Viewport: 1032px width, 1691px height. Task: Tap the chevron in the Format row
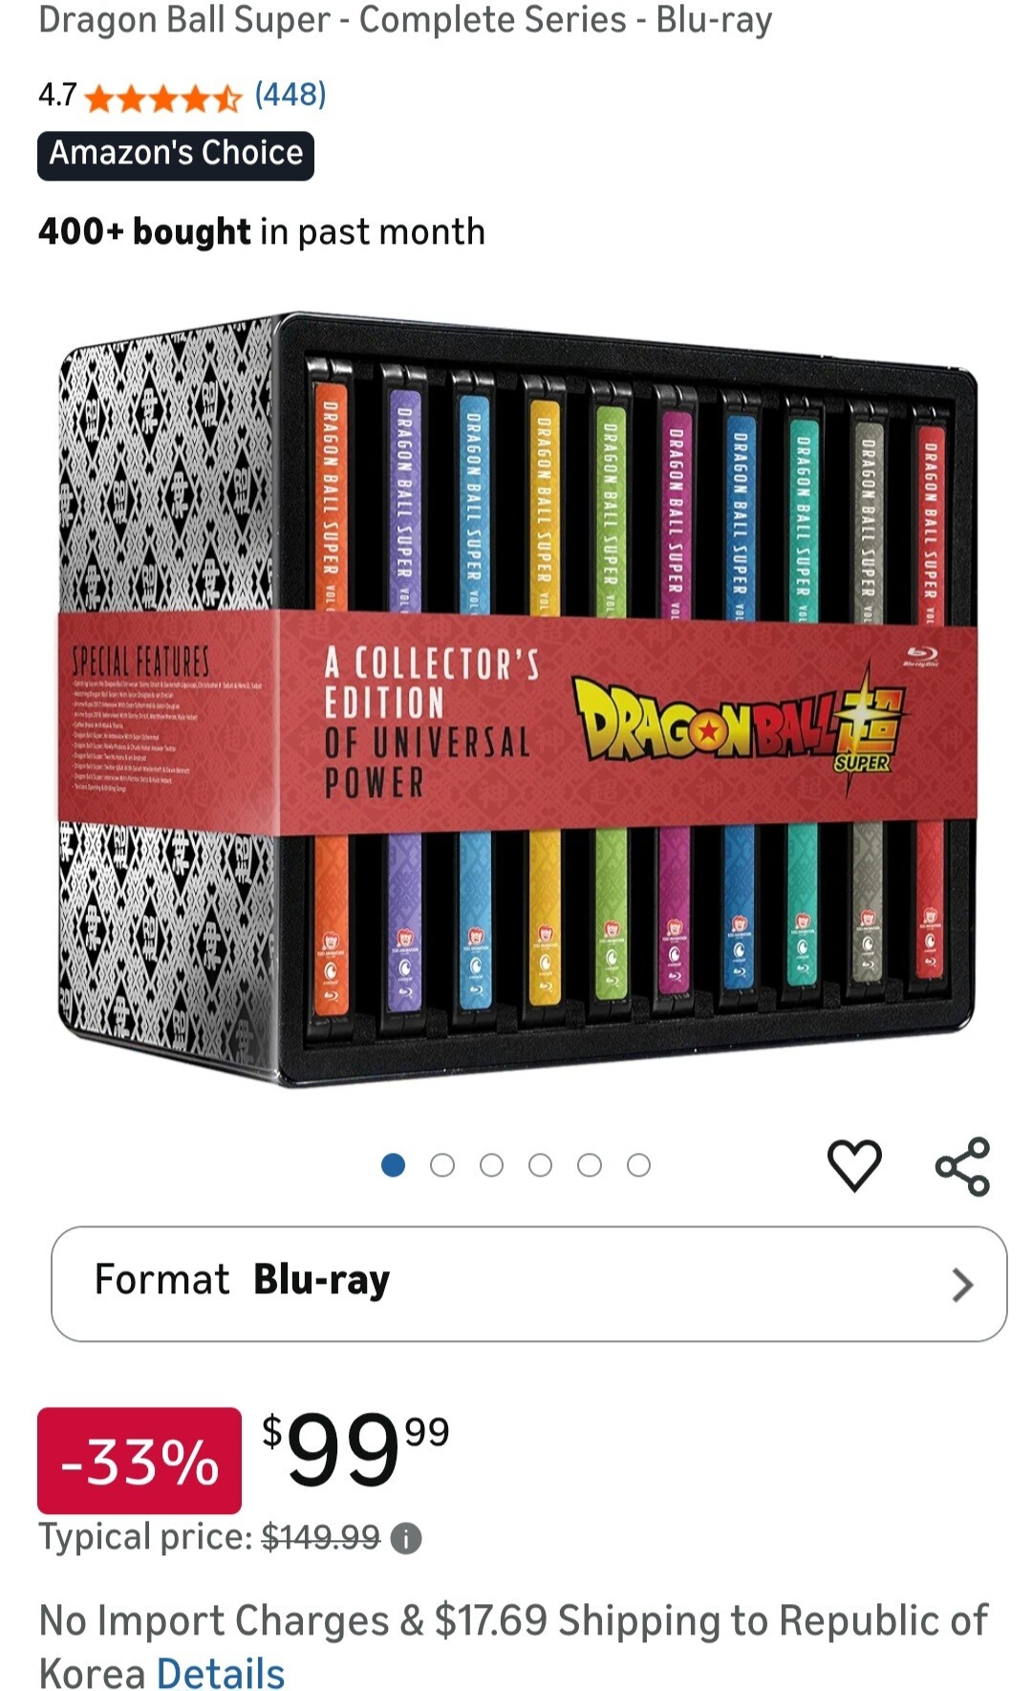[x=962, y=1285]
